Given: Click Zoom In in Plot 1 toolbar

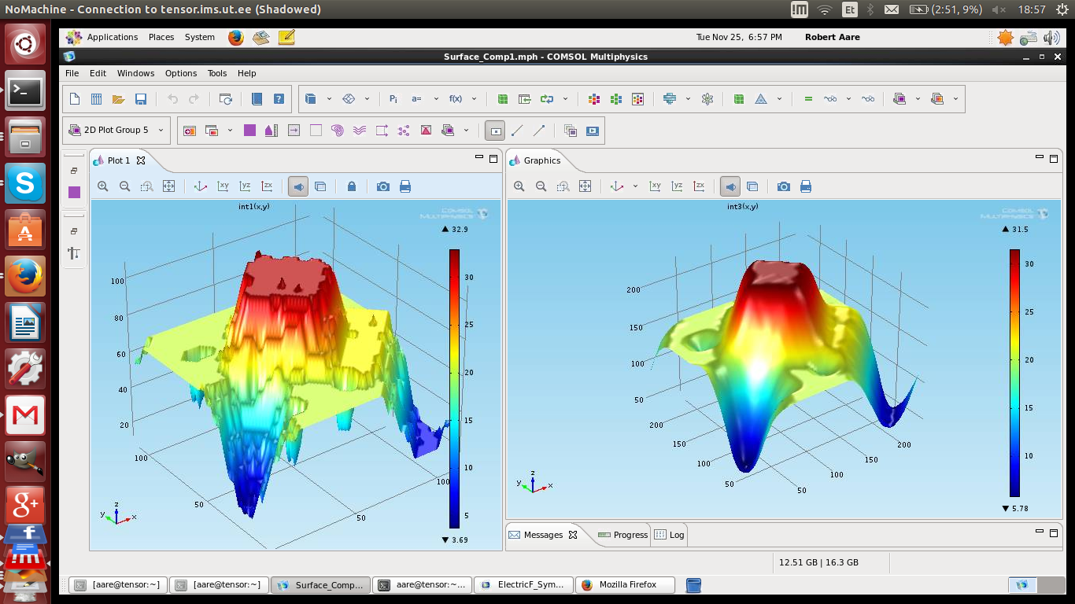Looking at the screenshot, I should [103, 186].
